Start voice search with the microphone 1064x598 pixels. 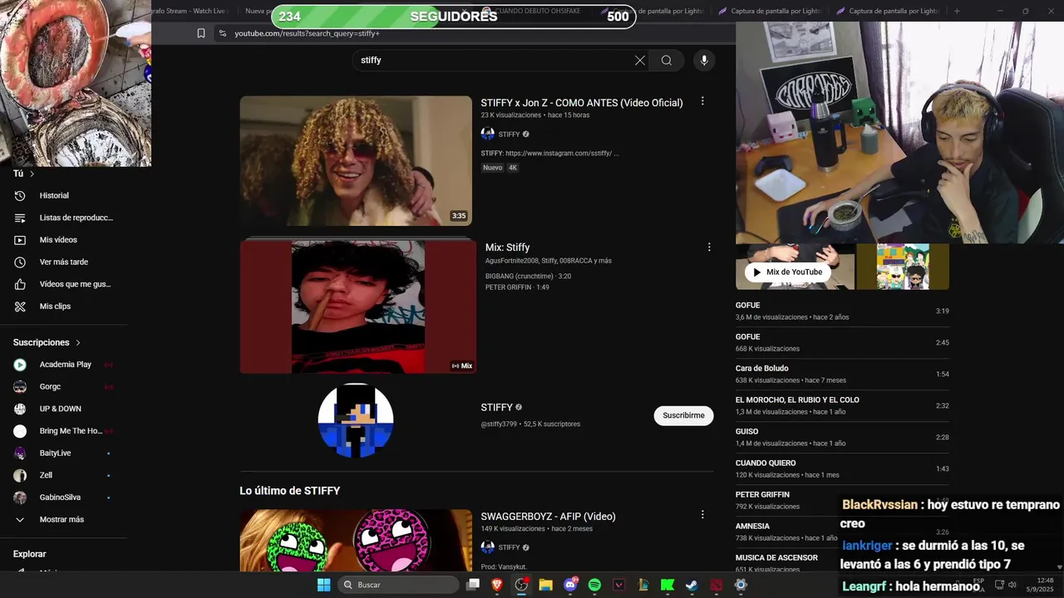704,61
